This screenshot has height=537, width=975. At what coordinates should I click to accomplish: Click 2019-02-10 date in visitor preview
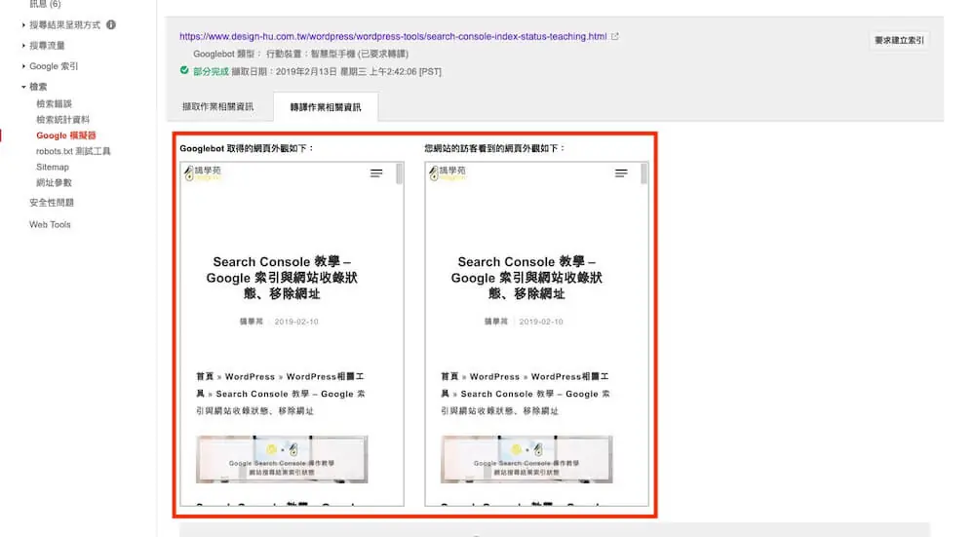click(x=541, y=322)
